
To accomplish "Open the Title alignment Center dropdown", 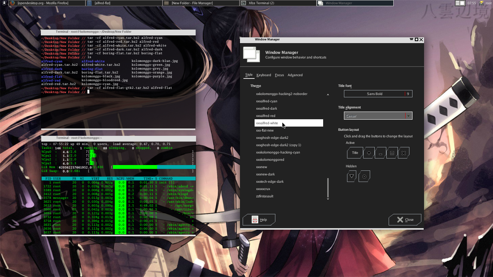I will 378,116.
